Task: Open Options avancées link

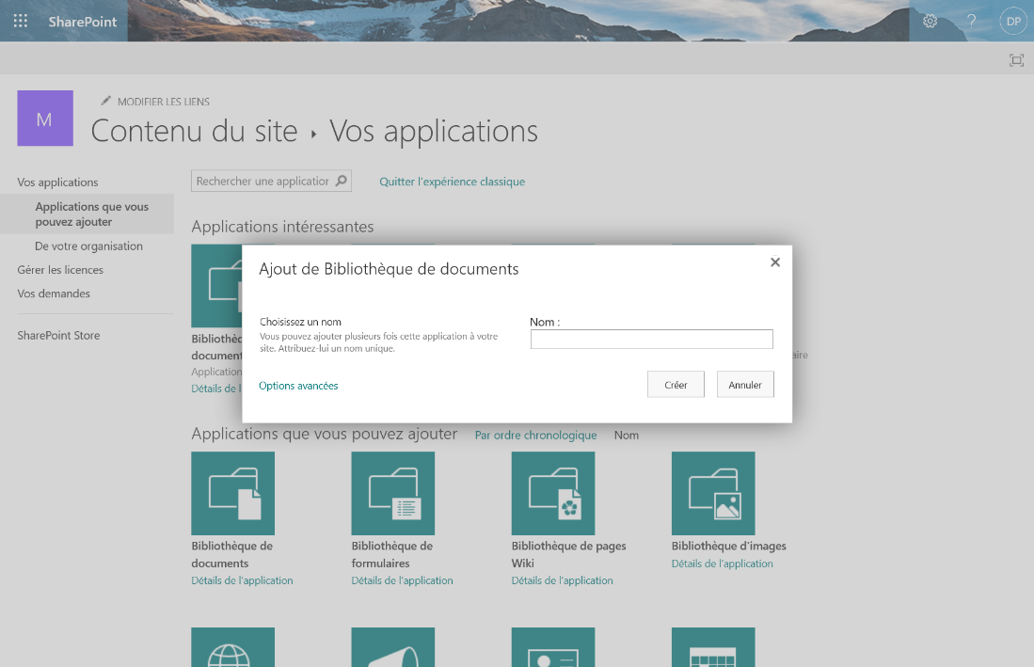Action: [298, 386]
